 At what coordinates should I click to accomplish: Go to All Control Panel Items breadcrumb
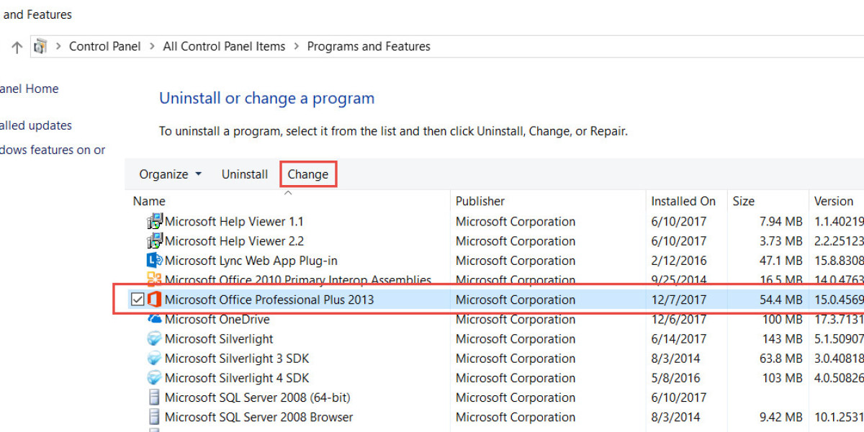(x=224, y=47)
